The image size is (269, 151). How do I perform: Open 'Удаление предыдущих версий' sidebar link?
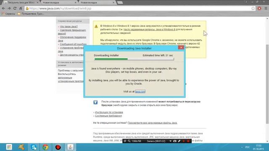72,32
